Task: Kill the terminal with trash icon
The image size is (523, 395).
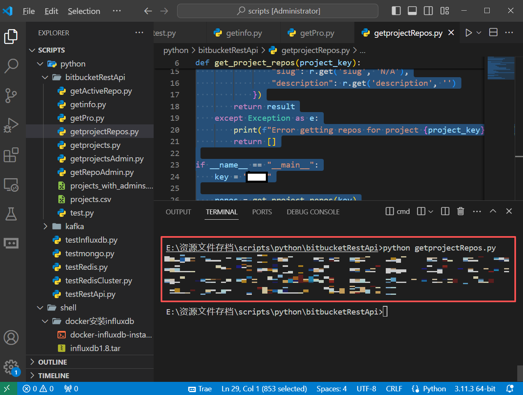Action: pos(461,211)
